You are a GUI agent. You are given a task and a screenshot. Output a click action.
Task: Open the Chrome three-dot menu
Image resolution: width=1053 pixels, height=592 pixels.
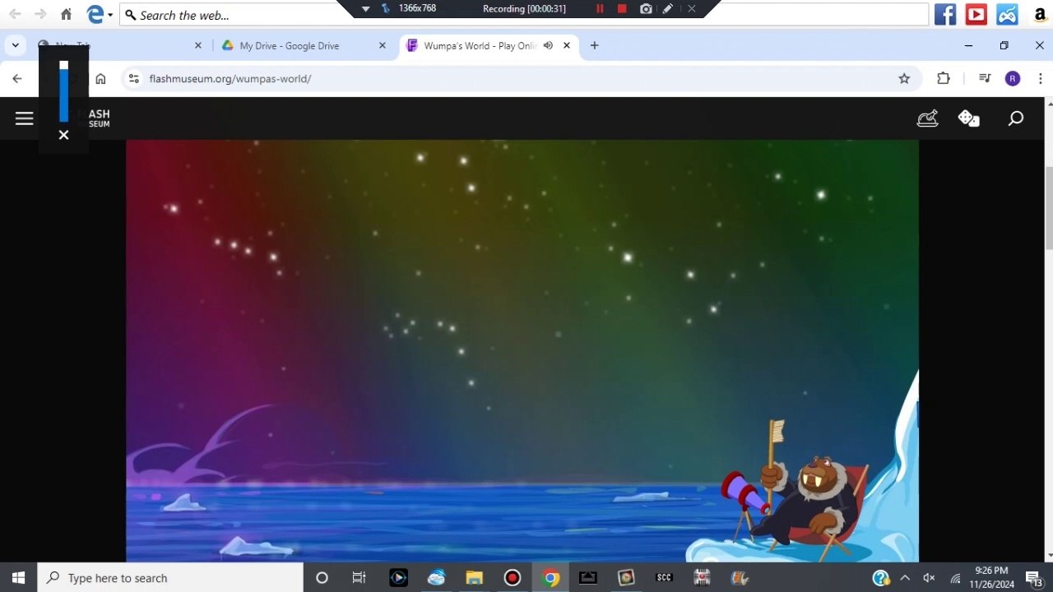point(1041,79)
